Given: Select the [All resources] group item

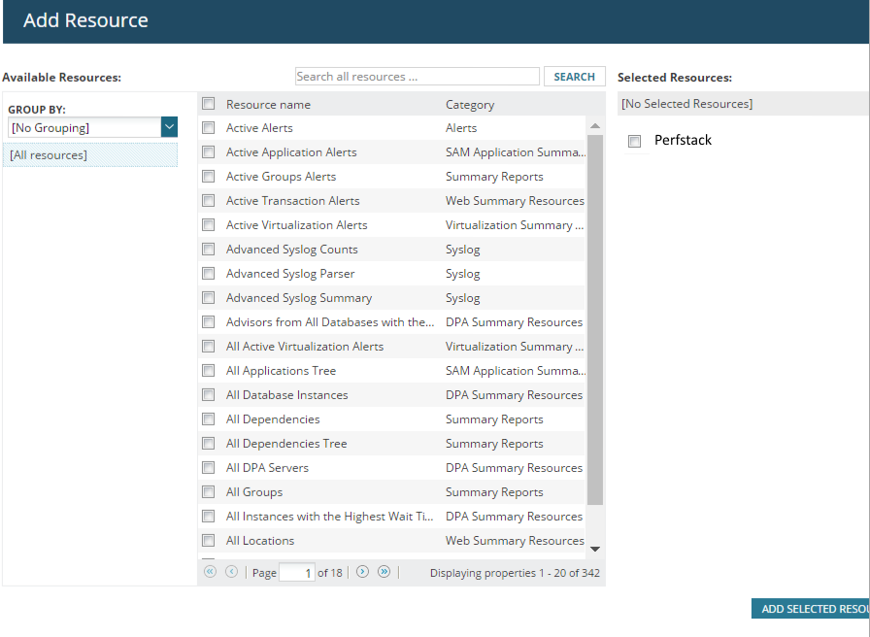Looking at the screenshot, I should (x=90, y=155).
